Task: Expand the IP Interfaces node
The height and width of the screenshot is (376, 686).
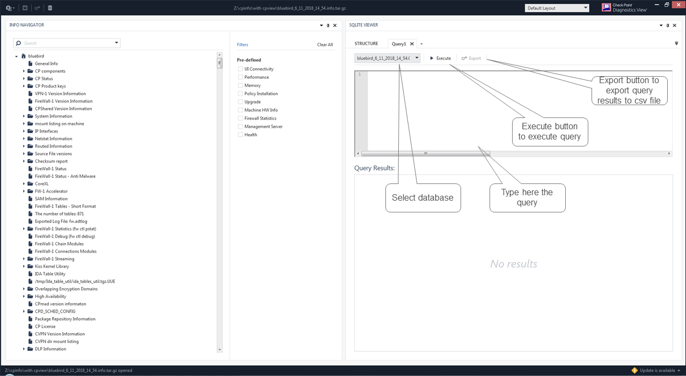Action: tap(24, 131)
